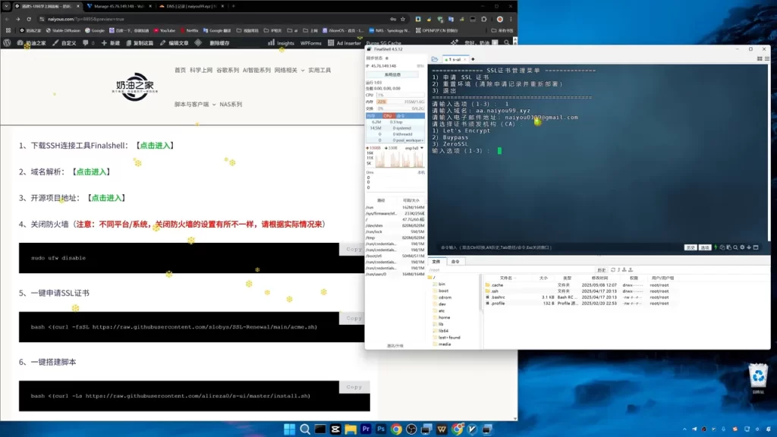
Task: Open the FinalShell connection manager folder icon
Action: 435,59
